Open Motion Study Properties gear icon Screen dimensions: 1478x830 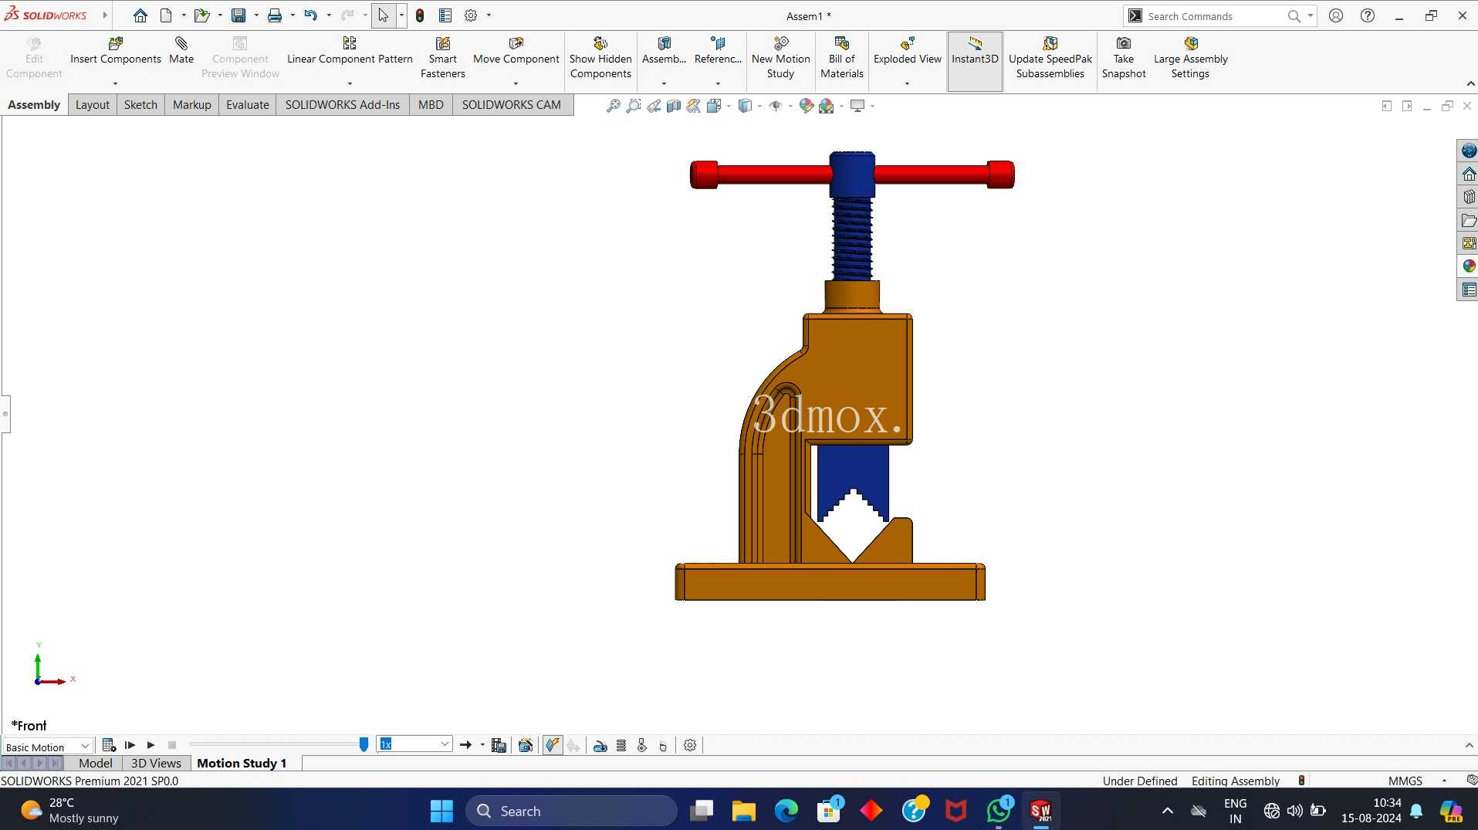click(690, 745)
